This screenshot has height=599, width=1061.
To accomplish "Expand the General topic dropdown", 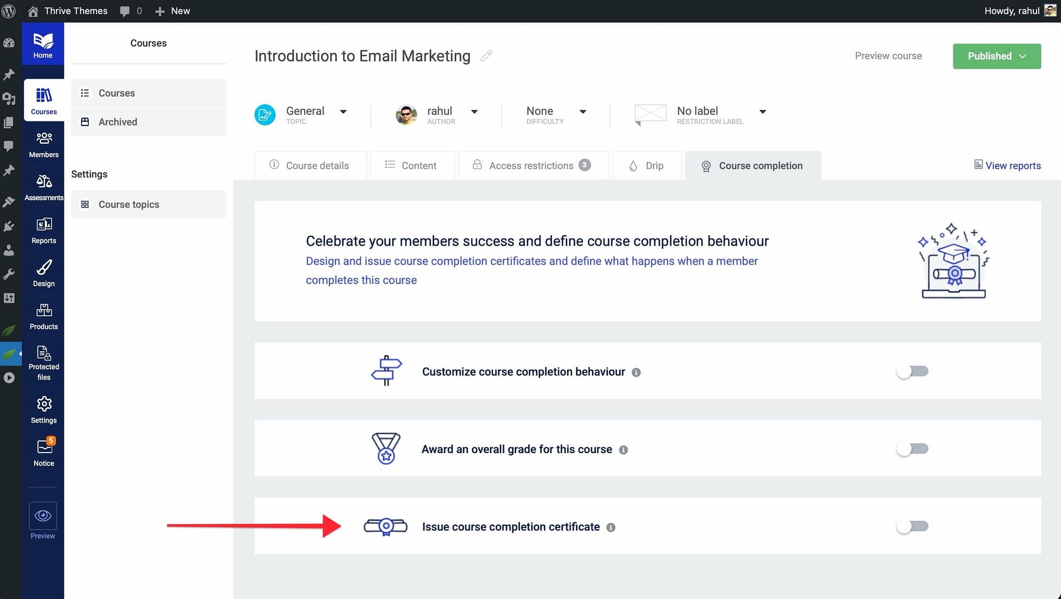I will [x=343, y=111].
